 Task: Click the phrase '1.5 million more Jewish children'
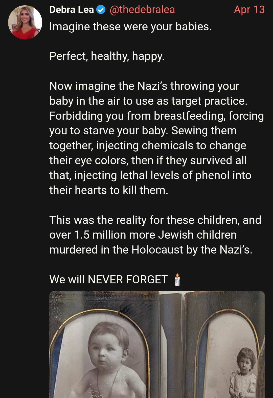(x=155, y=235)
